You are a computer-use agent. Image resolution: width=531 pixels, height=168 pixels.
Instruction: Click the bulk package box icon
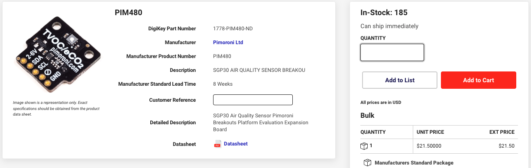364,146
